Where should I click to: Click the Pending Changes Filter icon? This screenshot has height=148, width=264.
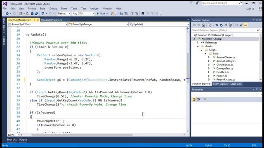210,25
